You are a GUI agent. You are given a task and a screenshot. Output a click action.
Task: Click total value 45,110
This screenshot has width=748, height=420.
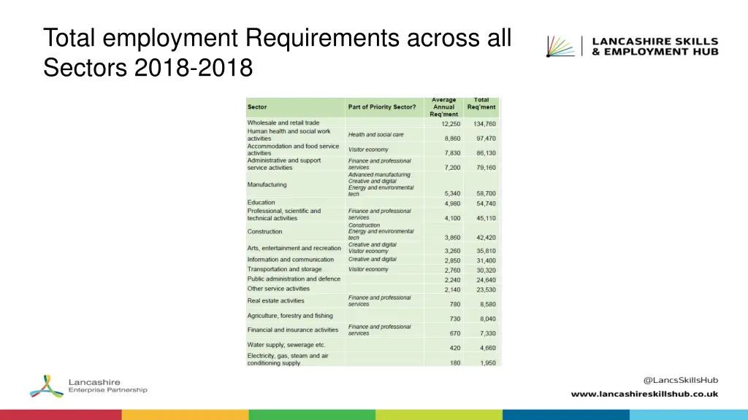coord(486,218)
